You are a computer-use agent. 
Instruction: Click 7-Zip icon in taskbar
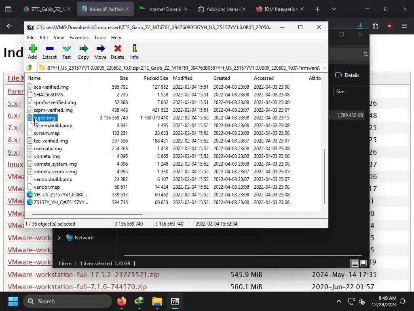(x=175, y=301)
